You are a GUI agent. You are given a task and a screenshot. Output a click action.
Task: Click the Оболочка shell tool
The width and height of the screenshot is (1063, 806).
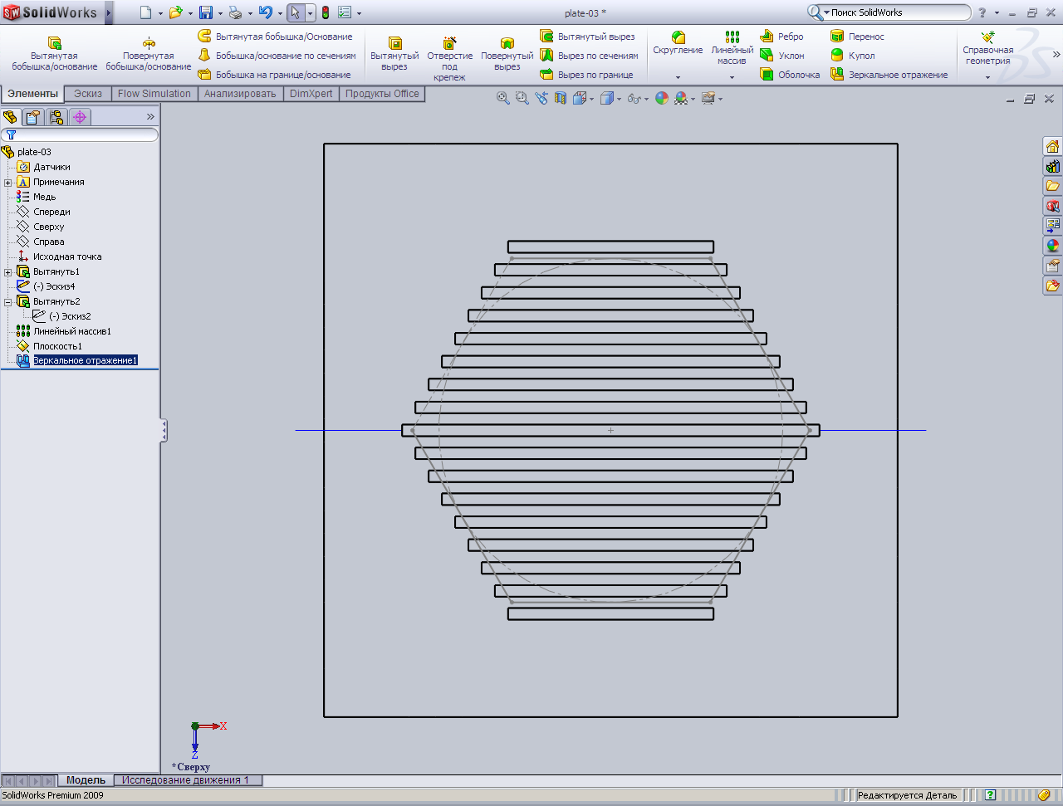(790, 75)
